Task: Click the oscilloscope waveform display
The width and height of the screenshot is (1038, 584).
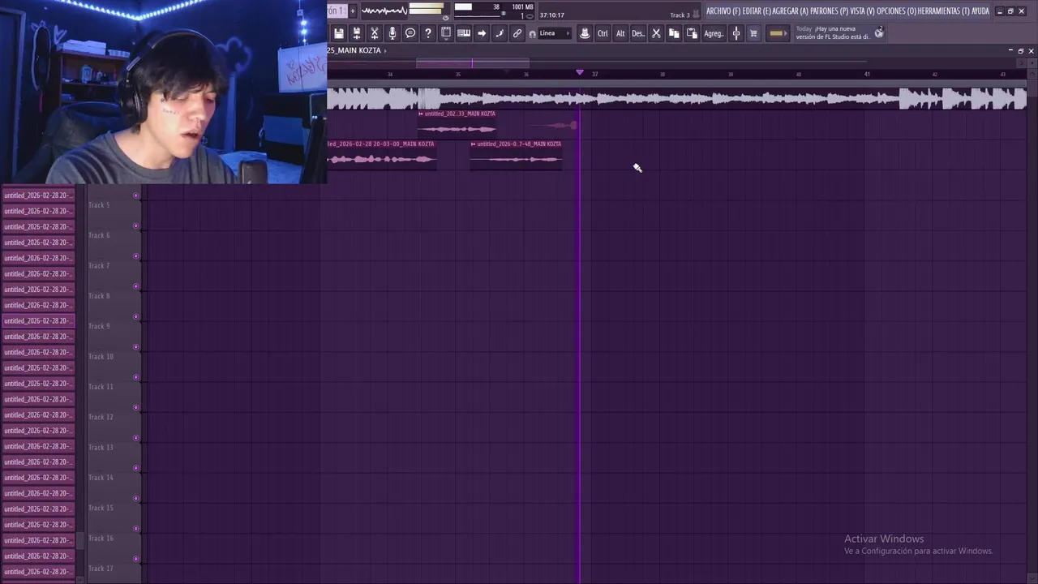Action: pyautogui.click(x=384, y=11)
